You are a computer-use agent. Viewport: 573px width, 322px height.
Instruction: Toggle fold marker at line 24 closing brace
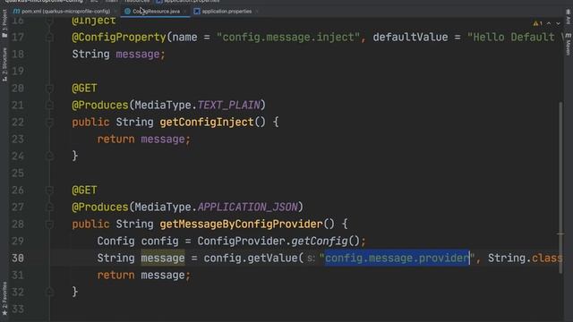point(49,157)
